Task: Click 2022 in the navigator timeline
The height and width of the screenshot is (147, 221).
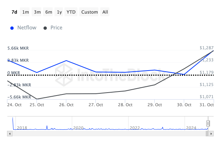Action: pos(134,128)
